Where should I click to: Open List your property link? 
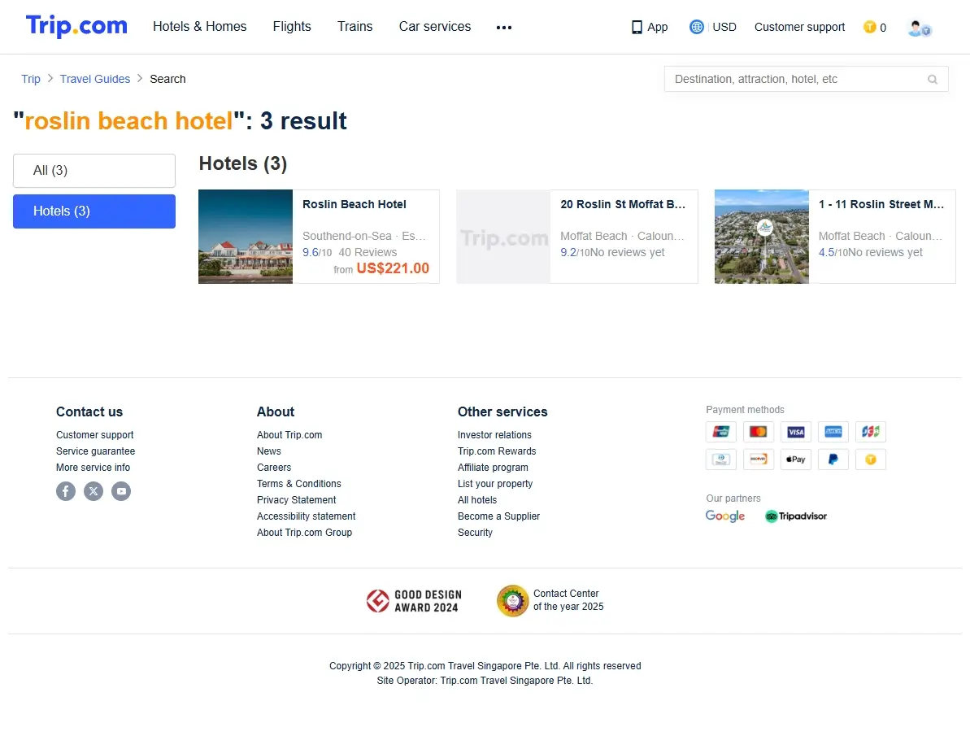[495, 484]
